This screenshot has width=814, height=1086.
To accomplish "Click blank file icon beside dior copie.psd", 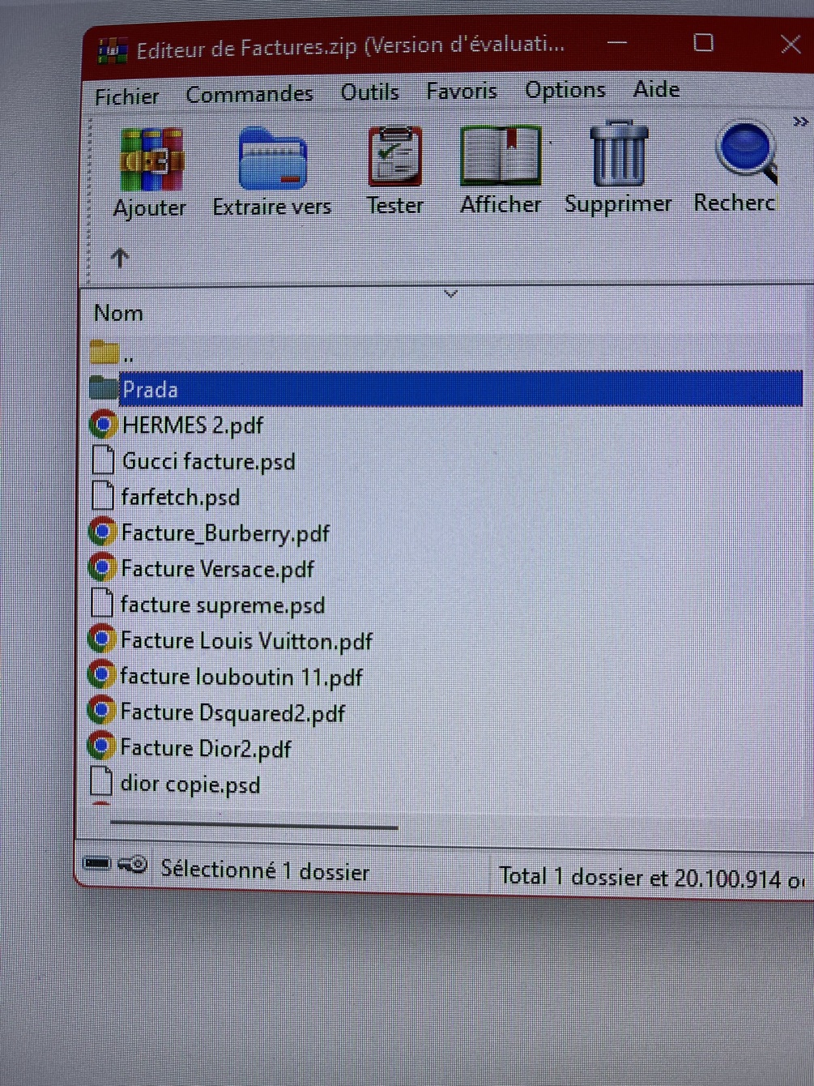I will pos(100,781).
